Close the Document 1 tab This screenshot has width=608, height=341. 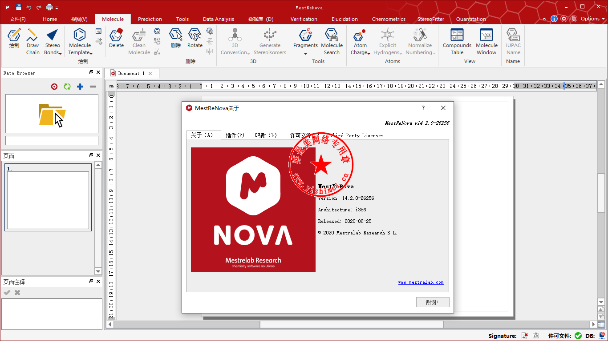click(150, 73)
